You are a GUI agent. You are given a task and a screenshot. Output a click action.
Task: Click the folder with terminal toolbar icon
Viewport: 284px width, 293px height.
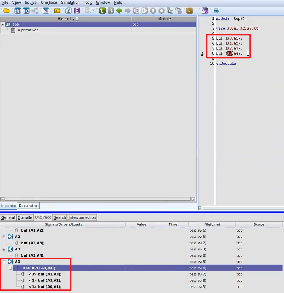pos(57,10)
